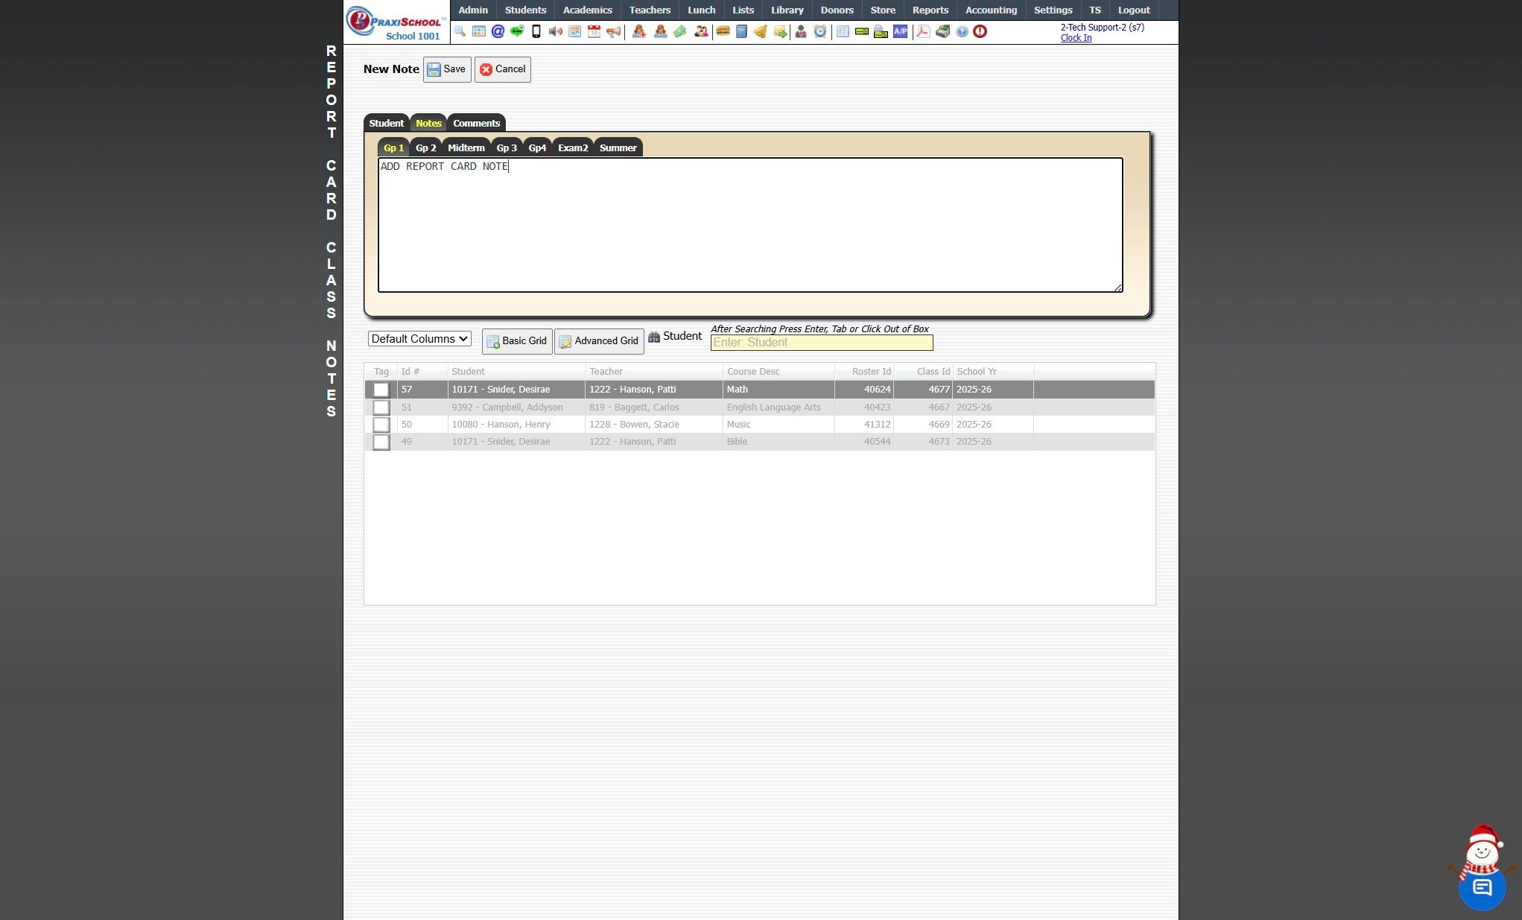The height and width of the screenshot is (920, 1522).
Task: Open the email @ icon
Action: click(x=498, y=31)
